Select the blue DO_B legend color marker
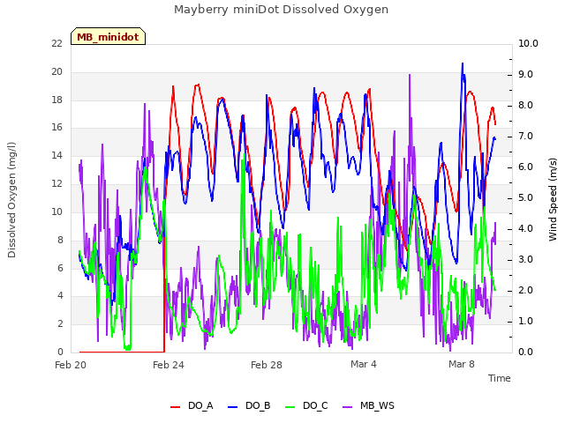The image size is (565, 423). point(233,407)
